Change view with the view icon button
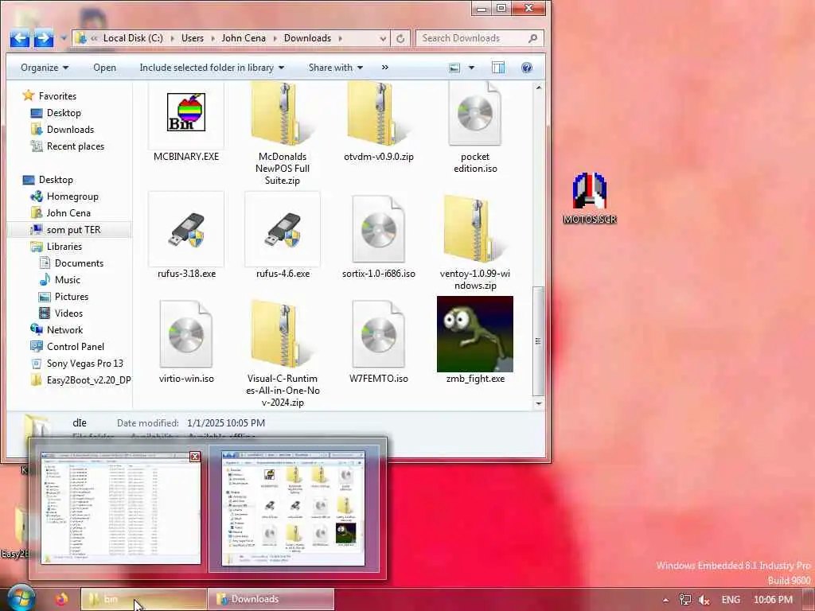The image size is (815, 611). pos(454,68)
